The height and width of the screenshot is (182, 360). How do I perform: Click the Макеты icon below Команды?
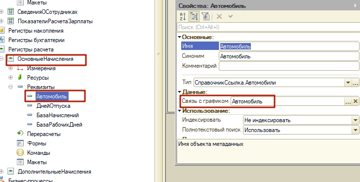(x=20, y=162)
